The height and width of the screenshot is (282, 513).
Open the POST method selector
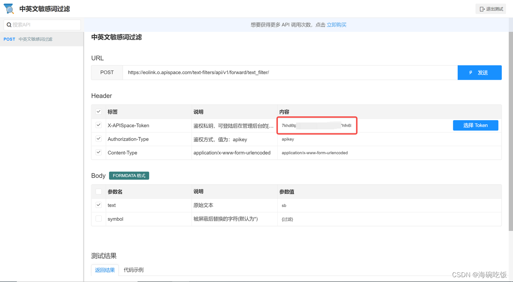pos(107,73)
